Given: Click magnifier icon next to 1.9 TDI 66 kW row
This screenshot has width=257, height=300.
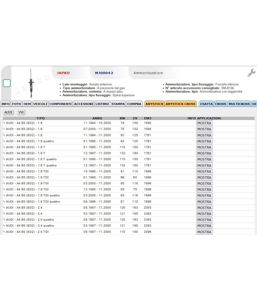Looking at the screenshot, I should pos(4,177).
